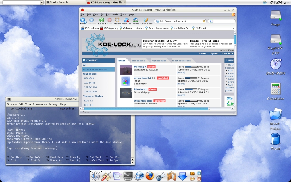291x182 pixels.
Task: Open the Raq550 FTP desktop icon
Action: [x=276, y=44]
